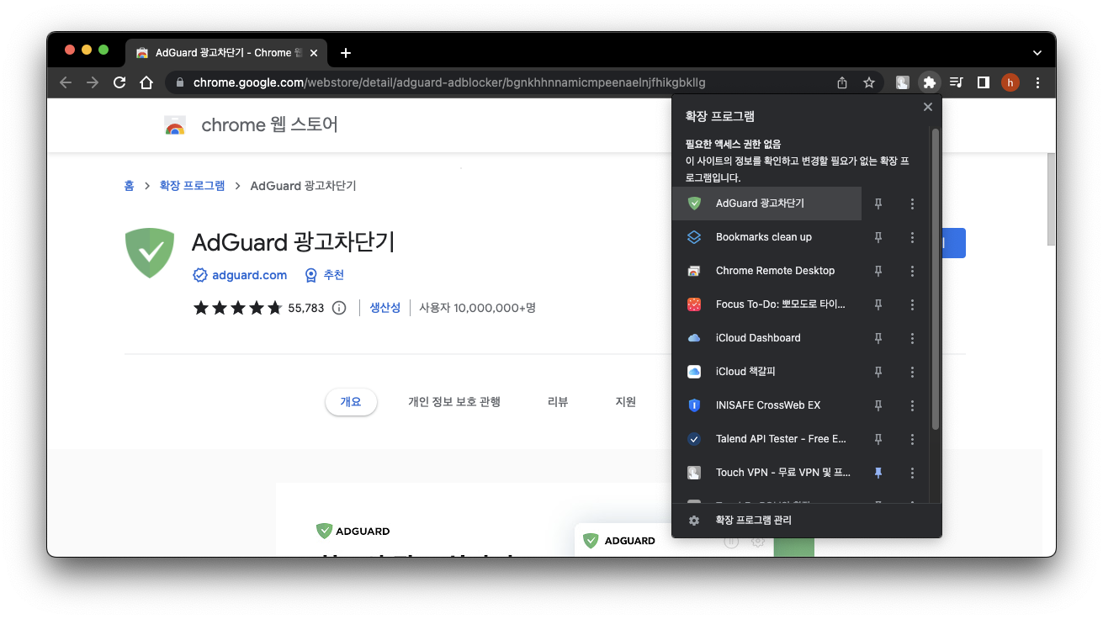The image size is (1103, 619).
Task: Click the 55,783 ratings count
Action: (306, 308)
